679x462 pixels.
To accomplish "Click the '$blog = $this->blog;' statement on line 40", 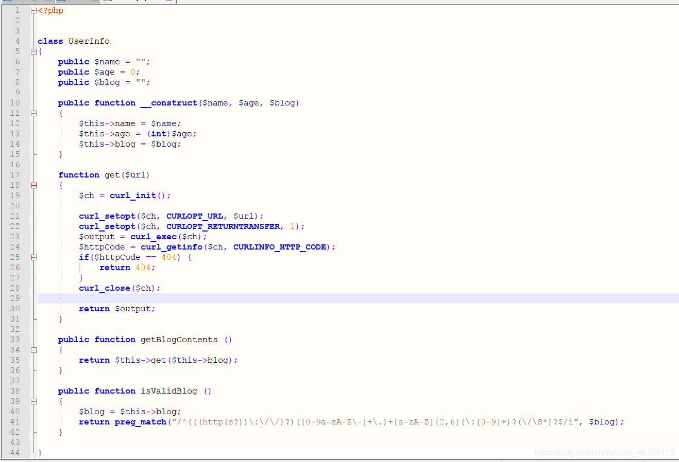I will (x=130, y=412).
